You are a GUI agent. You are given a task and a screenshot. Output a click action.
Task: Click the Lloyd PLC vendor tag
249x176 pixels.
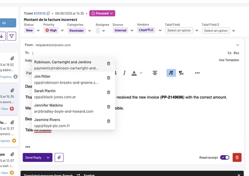[146, 30]
